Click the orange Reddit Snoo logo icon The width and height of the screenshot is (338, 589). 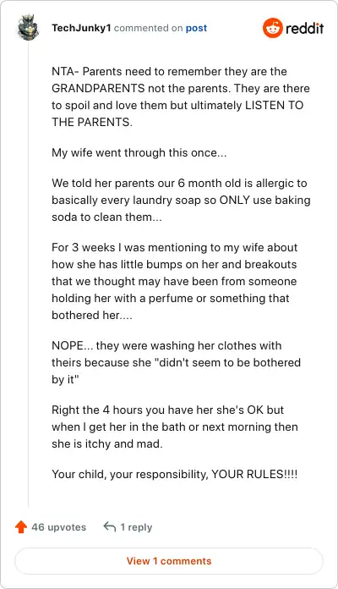click(272, 28)
